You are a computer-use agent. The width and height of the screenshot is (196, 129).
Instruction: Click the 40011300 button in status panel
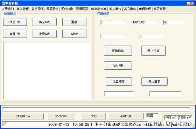(x=126, y=116)
